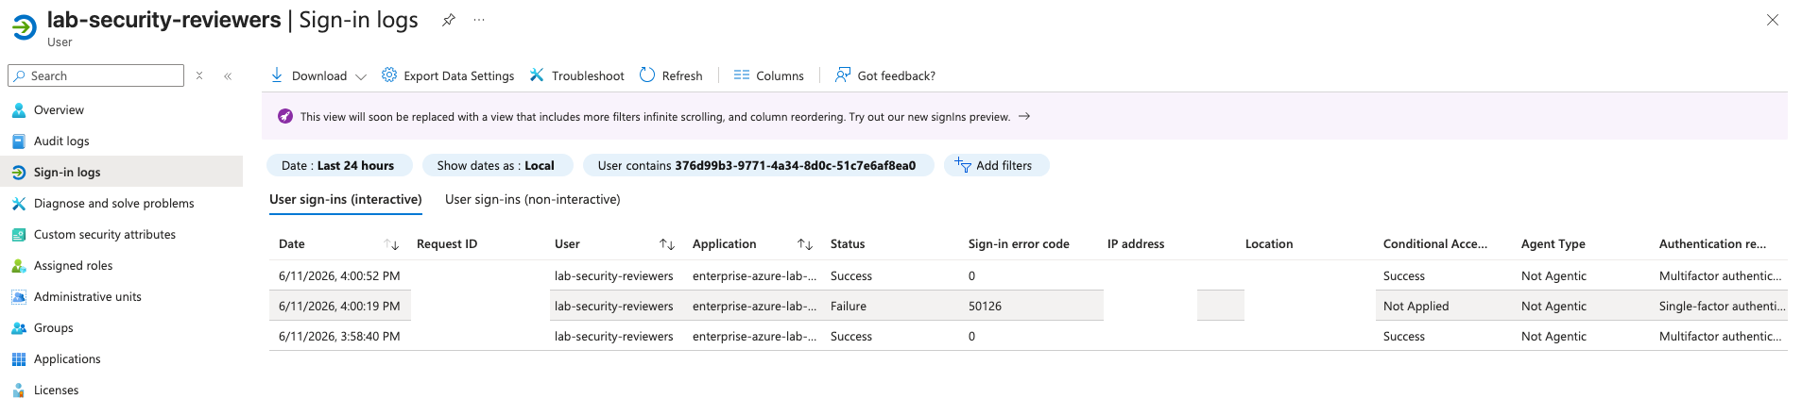The image size is (1802, 399).
Task: Open Custom security attributes
Action: tap(121, 234)
